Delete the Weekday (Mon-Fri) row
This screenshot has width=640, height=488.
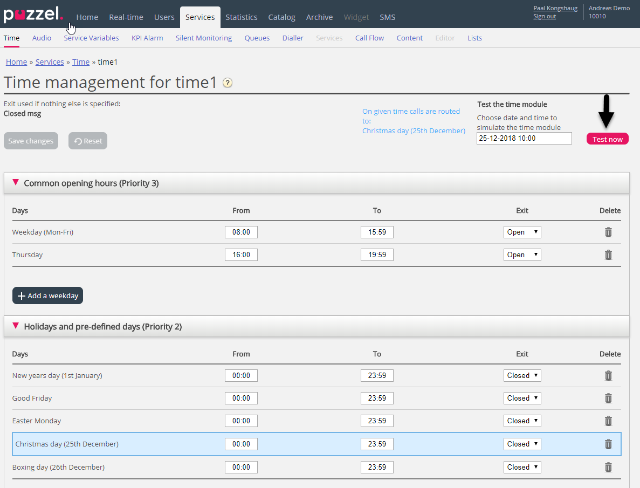pos(608,232)
